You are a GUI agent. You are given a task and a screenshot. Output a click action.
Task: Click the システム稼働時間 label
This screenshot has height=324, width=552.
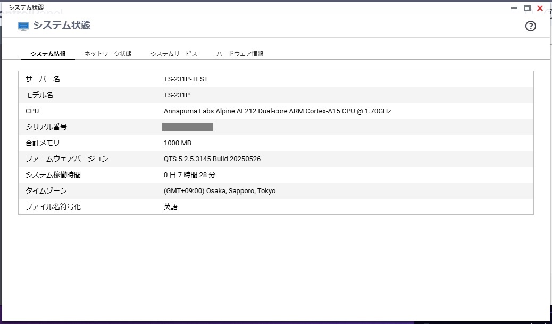pyautogui.click(x=53, y=175)
